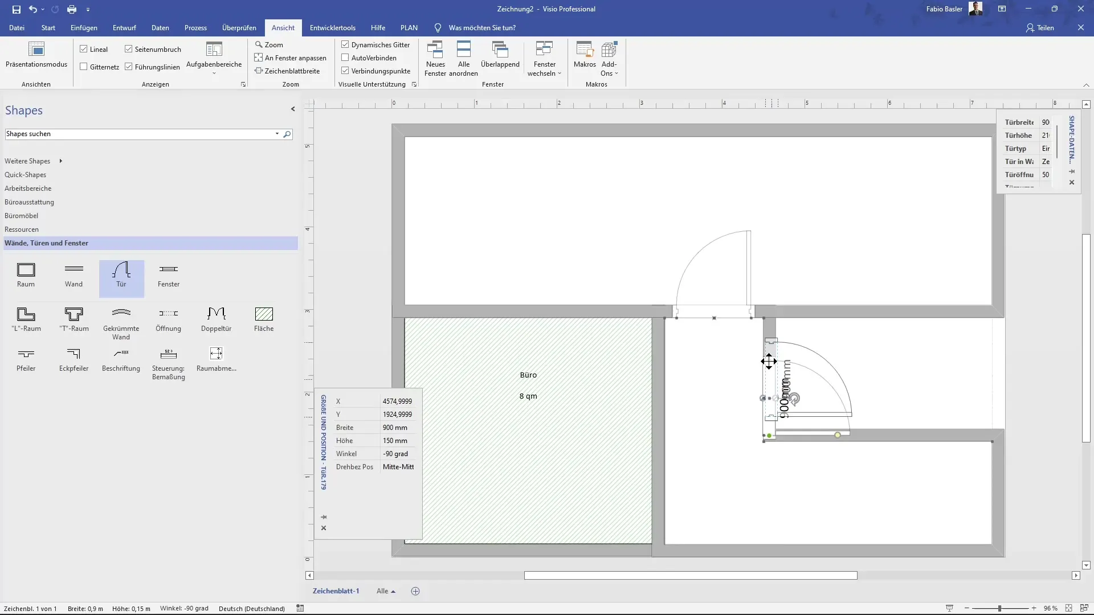This screenshot has height=615, width=1094.
Task: Open Neues Fenster
Action: pyautogui.click(x=435, y=58)
